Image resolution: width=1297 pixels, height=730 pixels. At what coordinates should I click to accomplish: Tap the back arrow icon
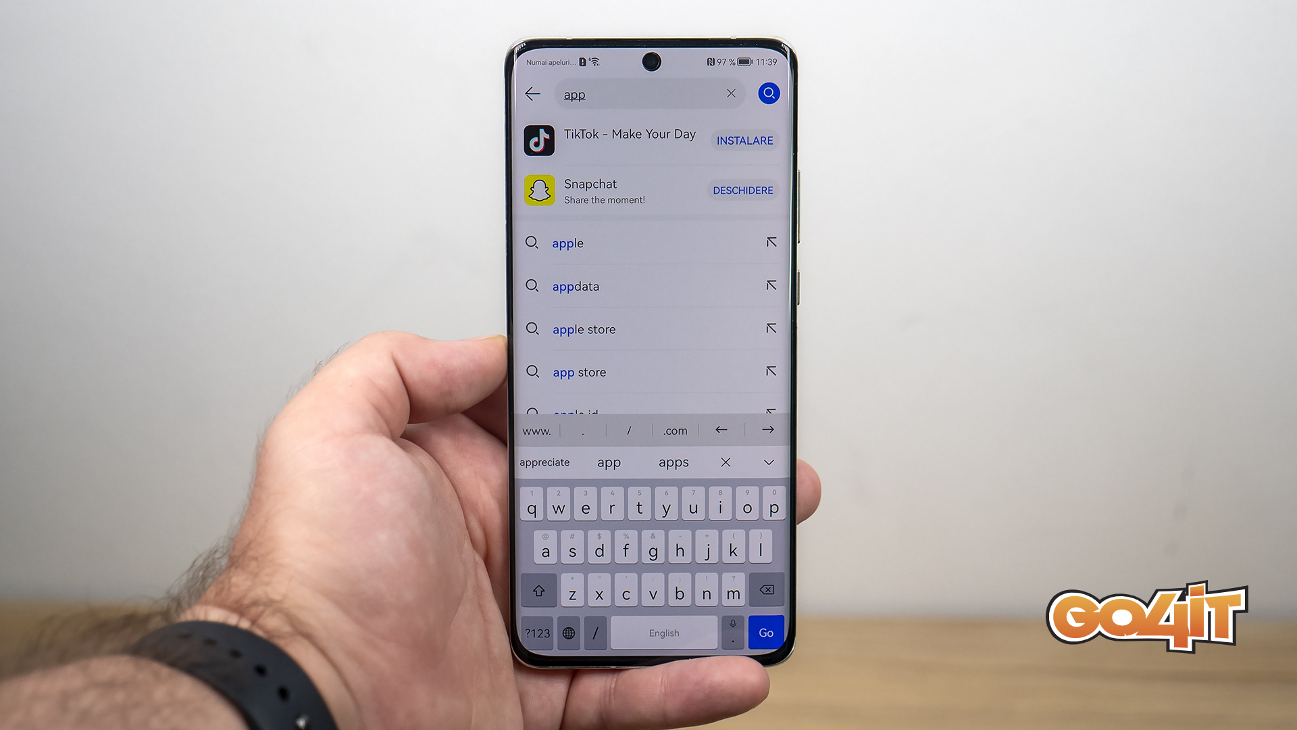tap(531, 93)
